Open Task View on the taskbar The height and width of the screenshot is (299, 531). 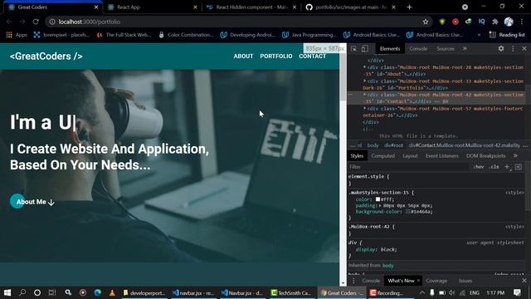(x=51, y=292)
